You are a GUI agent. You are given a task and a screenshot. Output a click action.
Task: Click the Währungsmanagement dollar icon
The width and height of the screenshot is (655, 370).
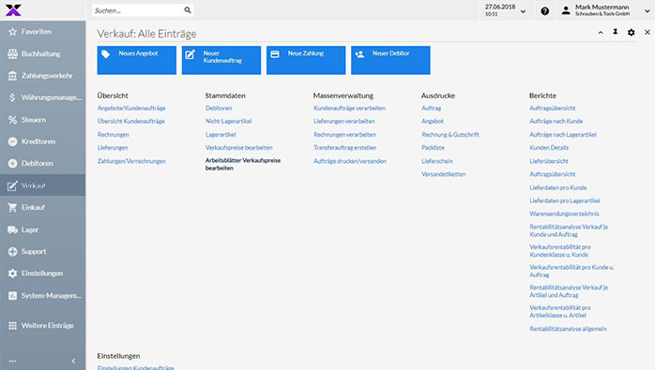click(x=12, y=97)
